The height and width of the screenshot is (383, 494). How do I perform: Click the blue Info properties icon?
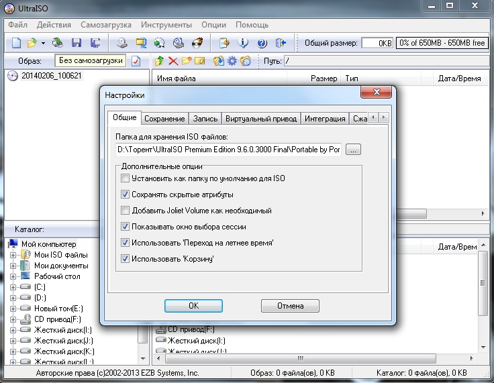[x=243, y=43]
